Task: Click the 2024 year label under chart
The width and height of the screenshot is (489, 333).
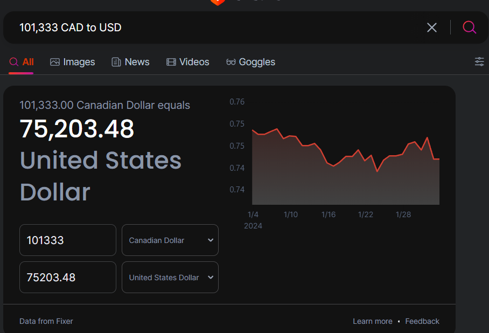Action: (x=253, y=226)
